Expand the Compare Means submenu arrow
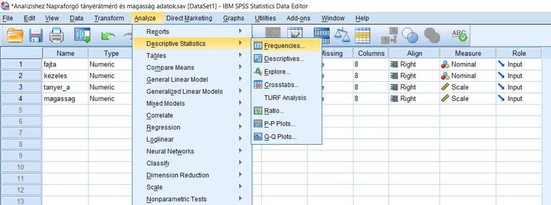551x205 pixels. 241,67
